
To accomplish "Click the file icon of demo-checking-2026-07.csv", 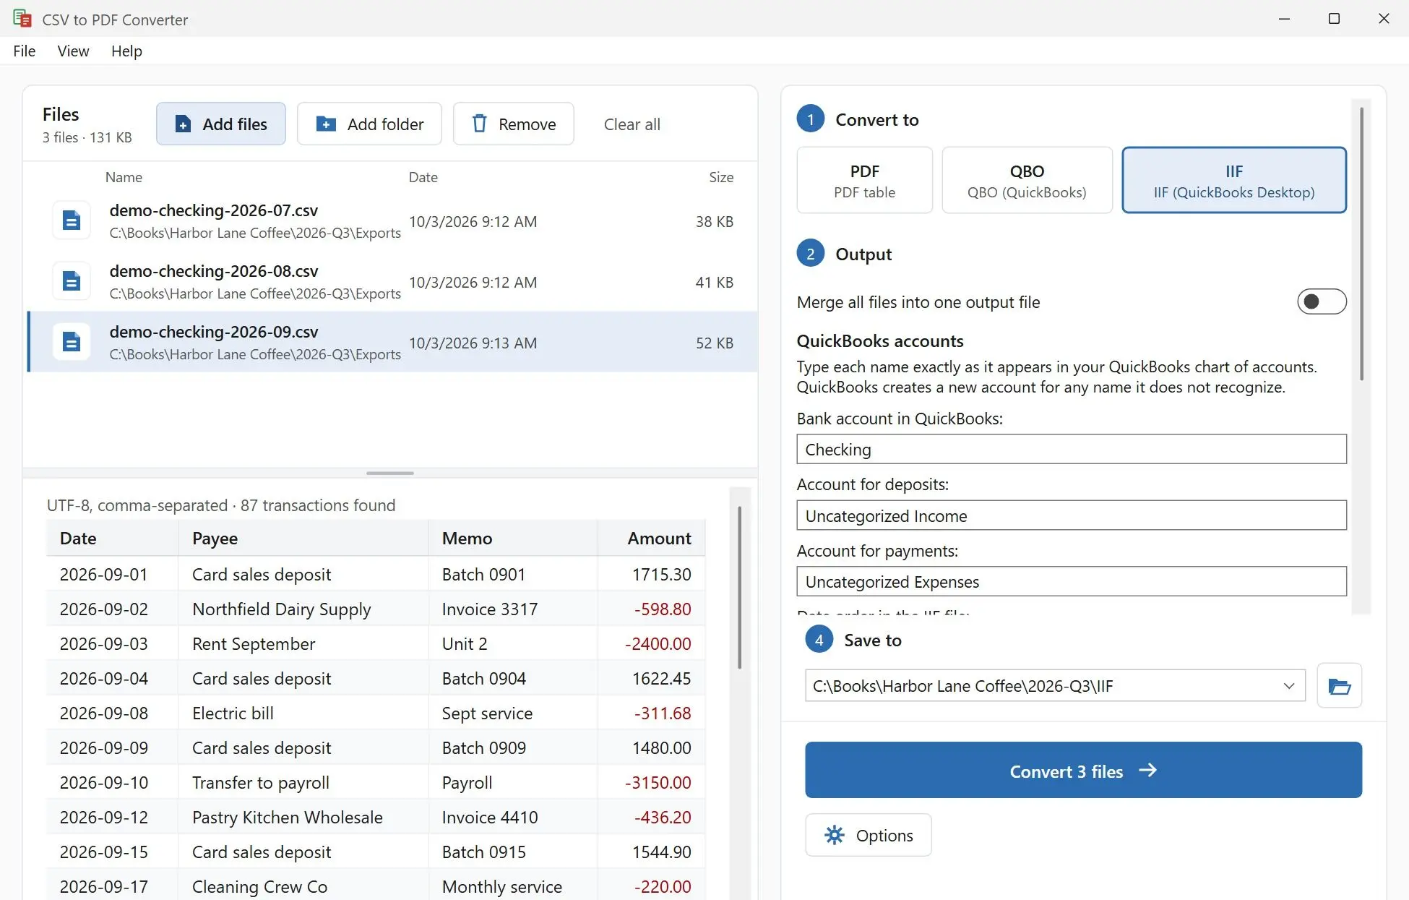I will (72, 220).
